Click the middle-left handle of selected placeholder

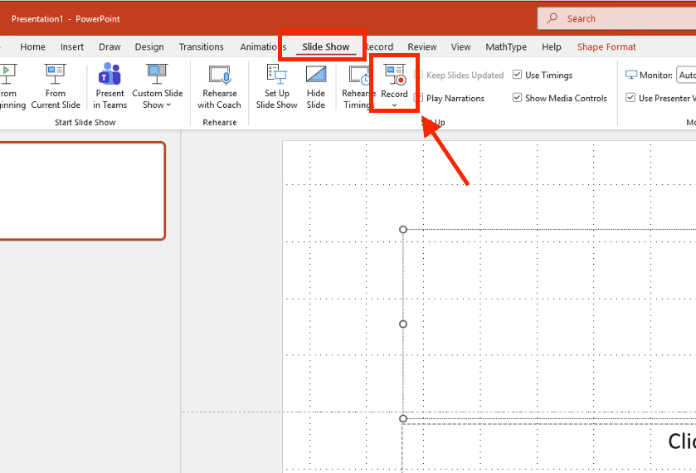(403, 324)
